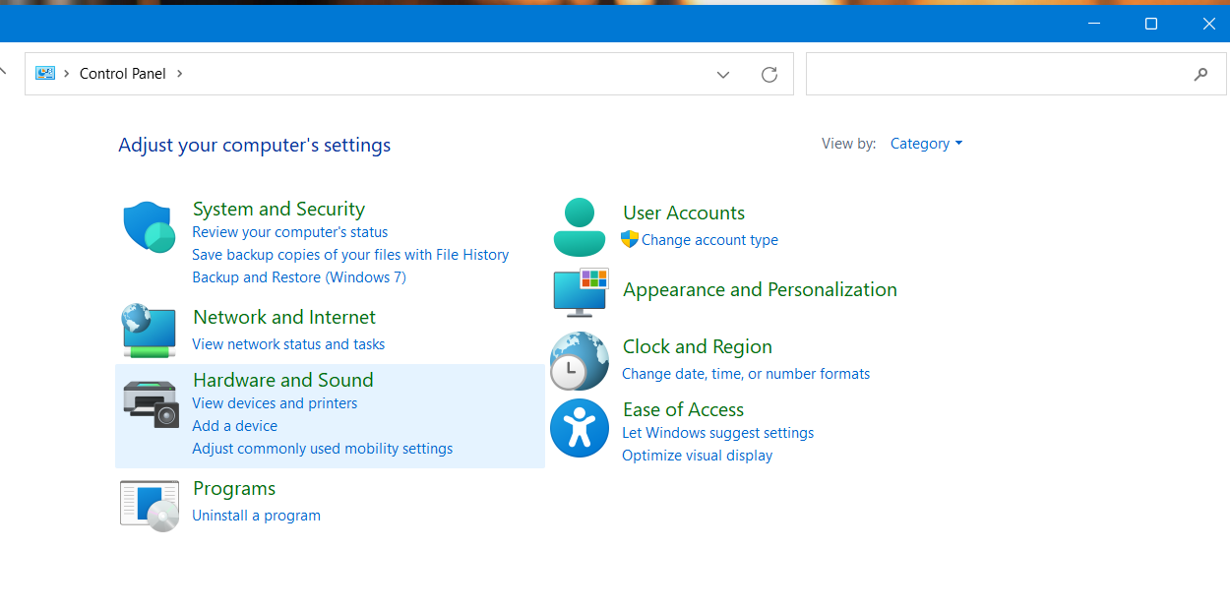1230x611 pixels.
Task: Open the Network and Internet globe icon
Action: click(150, 331)
